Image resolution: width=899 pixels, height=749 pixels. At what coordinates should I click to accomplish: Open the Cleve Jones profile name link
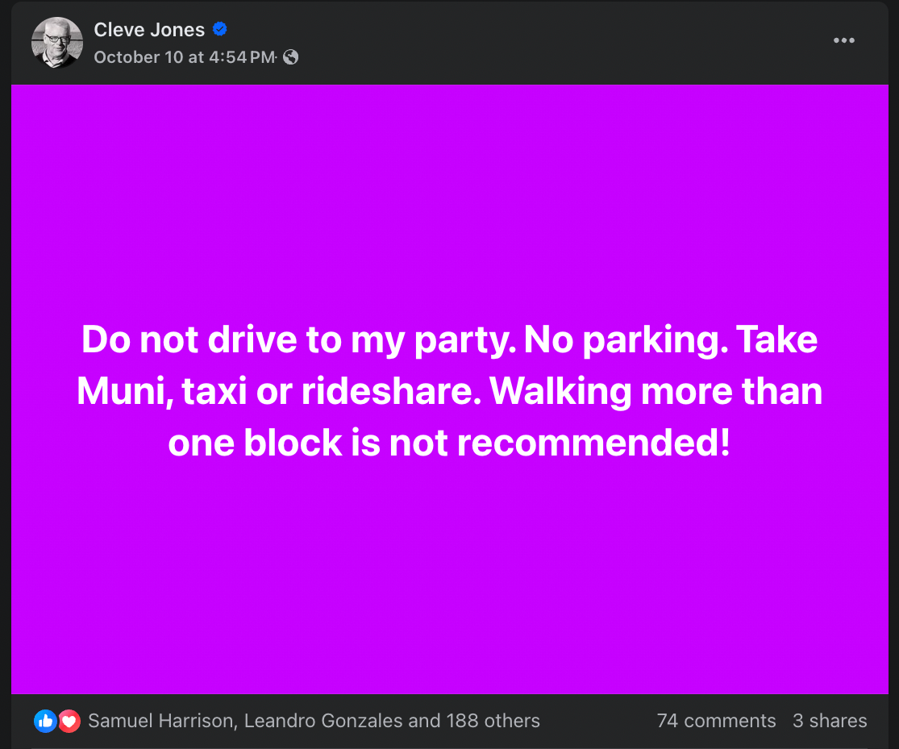point(149,30)
